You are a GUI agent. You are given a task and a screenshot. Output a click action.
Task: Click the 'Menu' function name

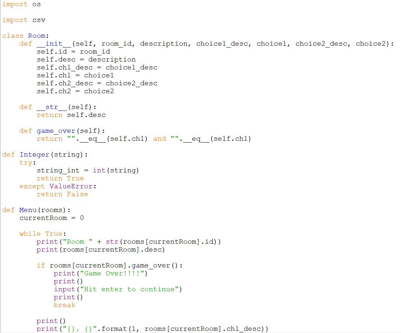click(x=28, y=210)
